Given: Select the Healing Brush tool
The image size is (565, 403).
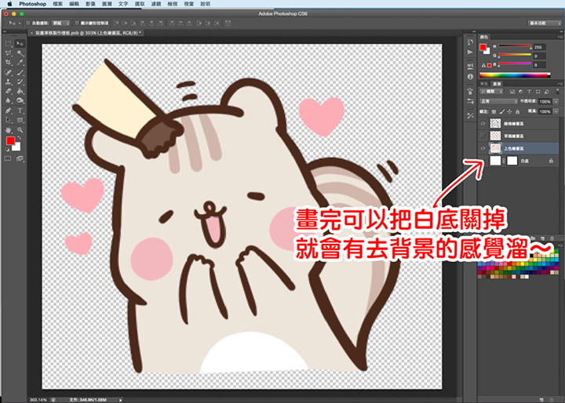Looking at the screenshot, I should point(9,72).
